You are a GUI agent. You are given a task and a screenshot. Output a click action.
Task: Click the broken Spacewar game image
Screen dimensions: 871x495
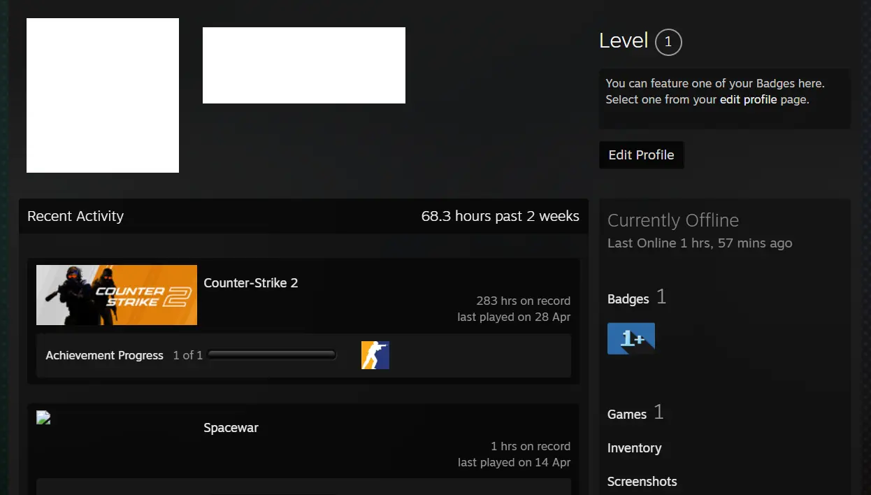coord(43,417)
